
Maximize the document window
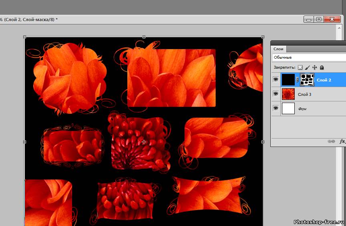(x=319, y=19)
